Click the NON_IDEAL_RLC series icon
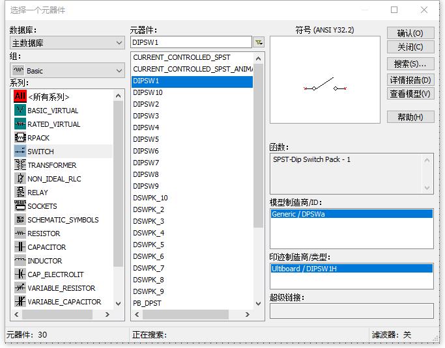 pos(20,178)
